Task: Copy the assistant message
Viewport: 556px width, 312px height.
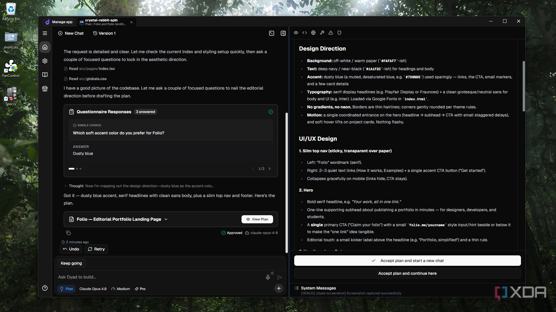Action: (x=68, y=233)
